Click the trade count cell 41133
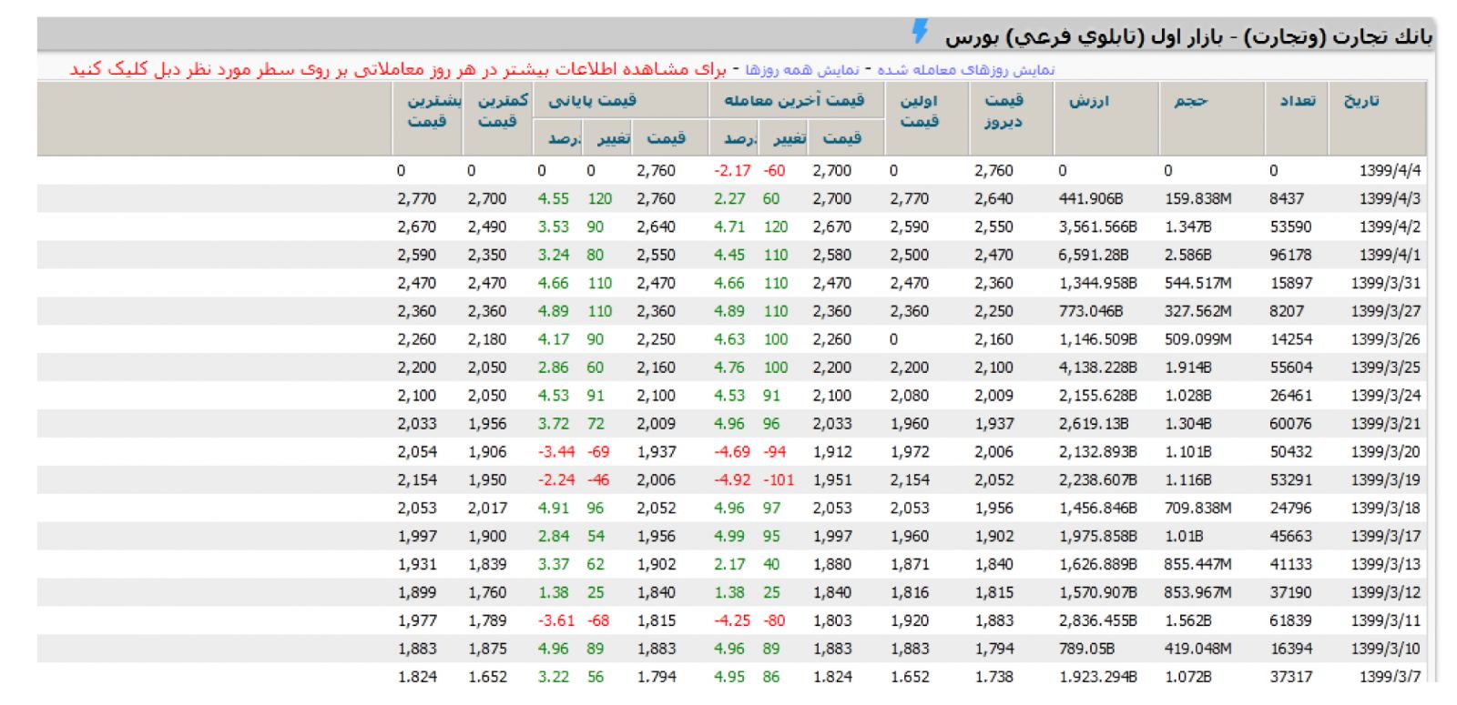This screenshot has width=1457, height=705. point(1290,565)
